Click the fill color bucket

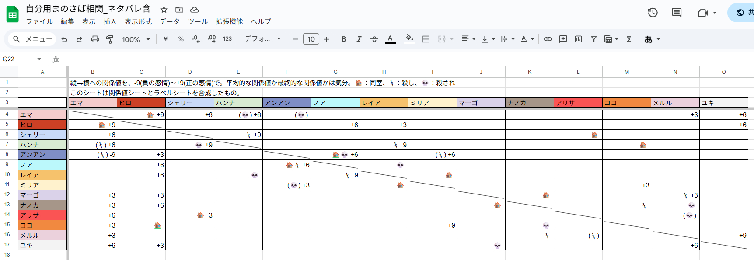pos(409,39)
